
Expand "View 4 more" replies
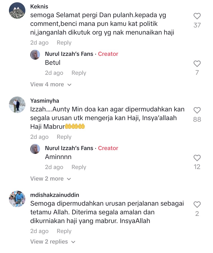pyautogui.click(x=51, y=85)
